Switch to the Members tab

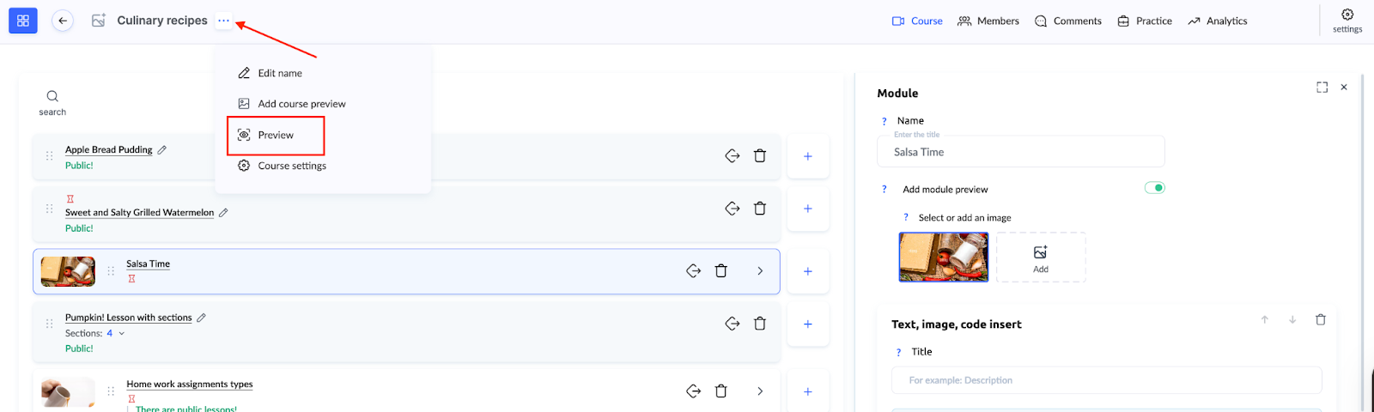click(x=988, y=21)
